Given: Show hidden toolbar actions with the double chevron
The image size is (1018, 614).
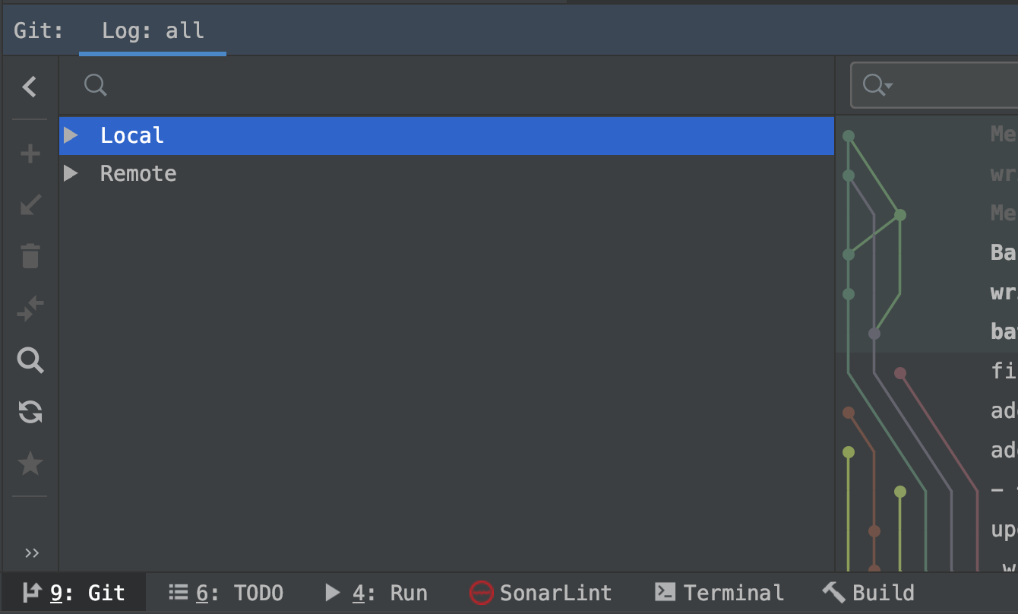Looking at the screenshot, I should click(x=30, y=552).
